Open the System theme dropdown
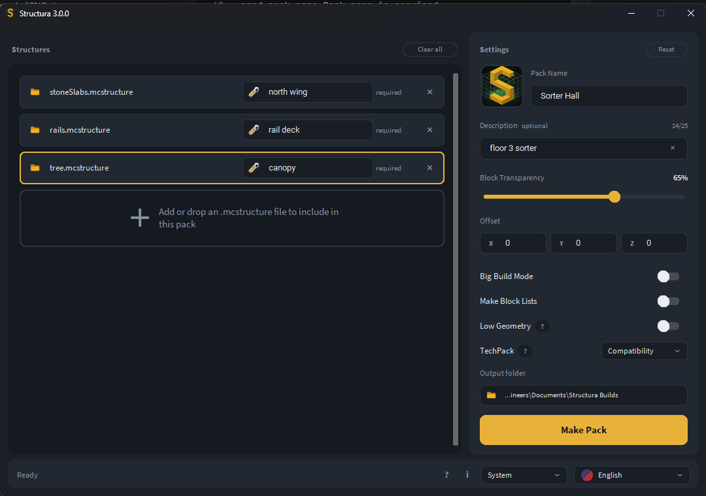 coord(524,475)
